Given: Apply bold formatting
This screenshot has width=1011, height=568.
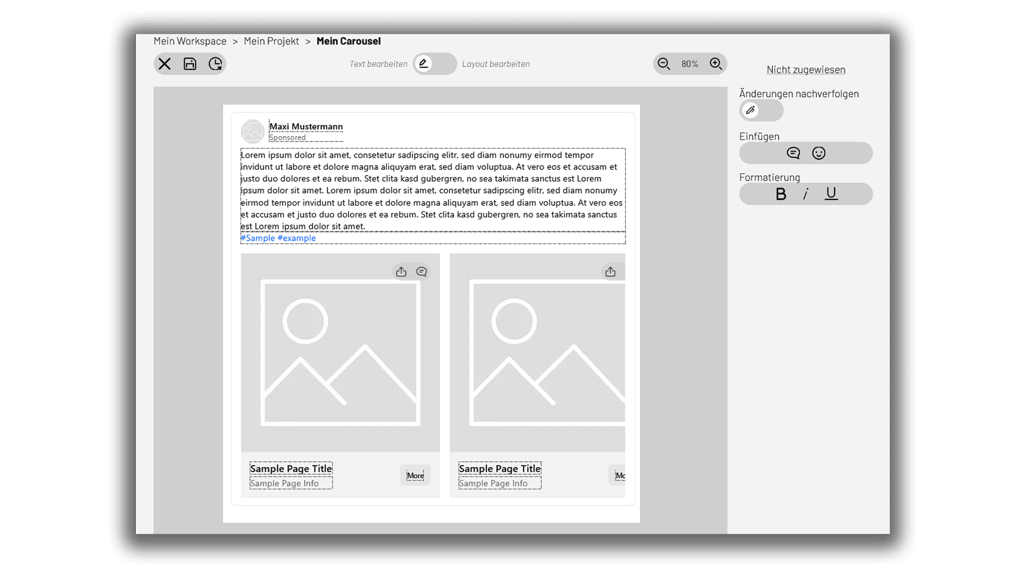Looking at the screenshot, I should coord(781,194).
